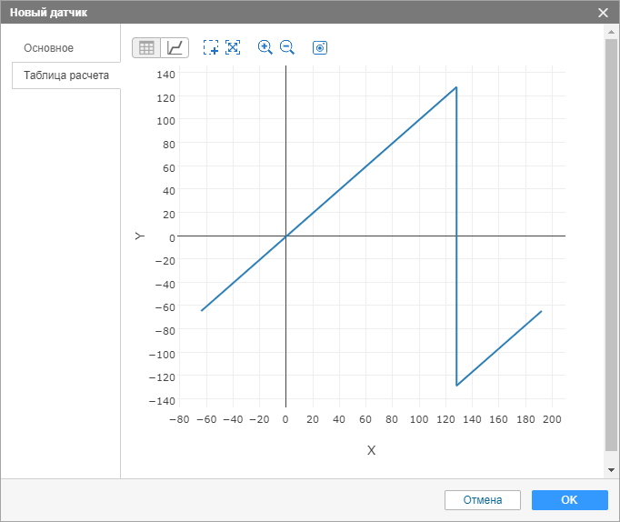
Task: Click the −140 label on Y axis
Action: pos(162,401)
